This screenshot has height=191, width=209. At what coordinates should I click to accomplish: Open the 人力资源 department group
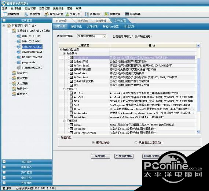tap(22, 83)
